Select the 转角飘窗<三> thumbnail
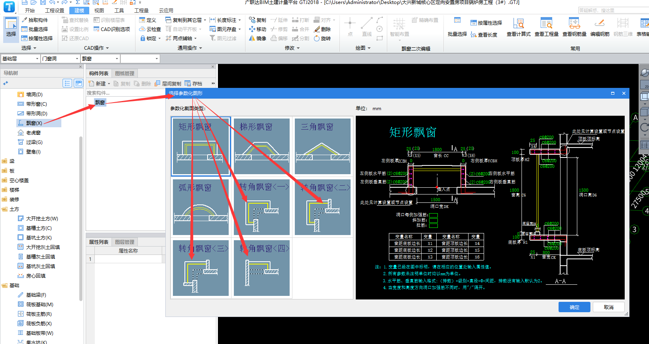This screenshot has width=649, height=344. tap(201, 268)
